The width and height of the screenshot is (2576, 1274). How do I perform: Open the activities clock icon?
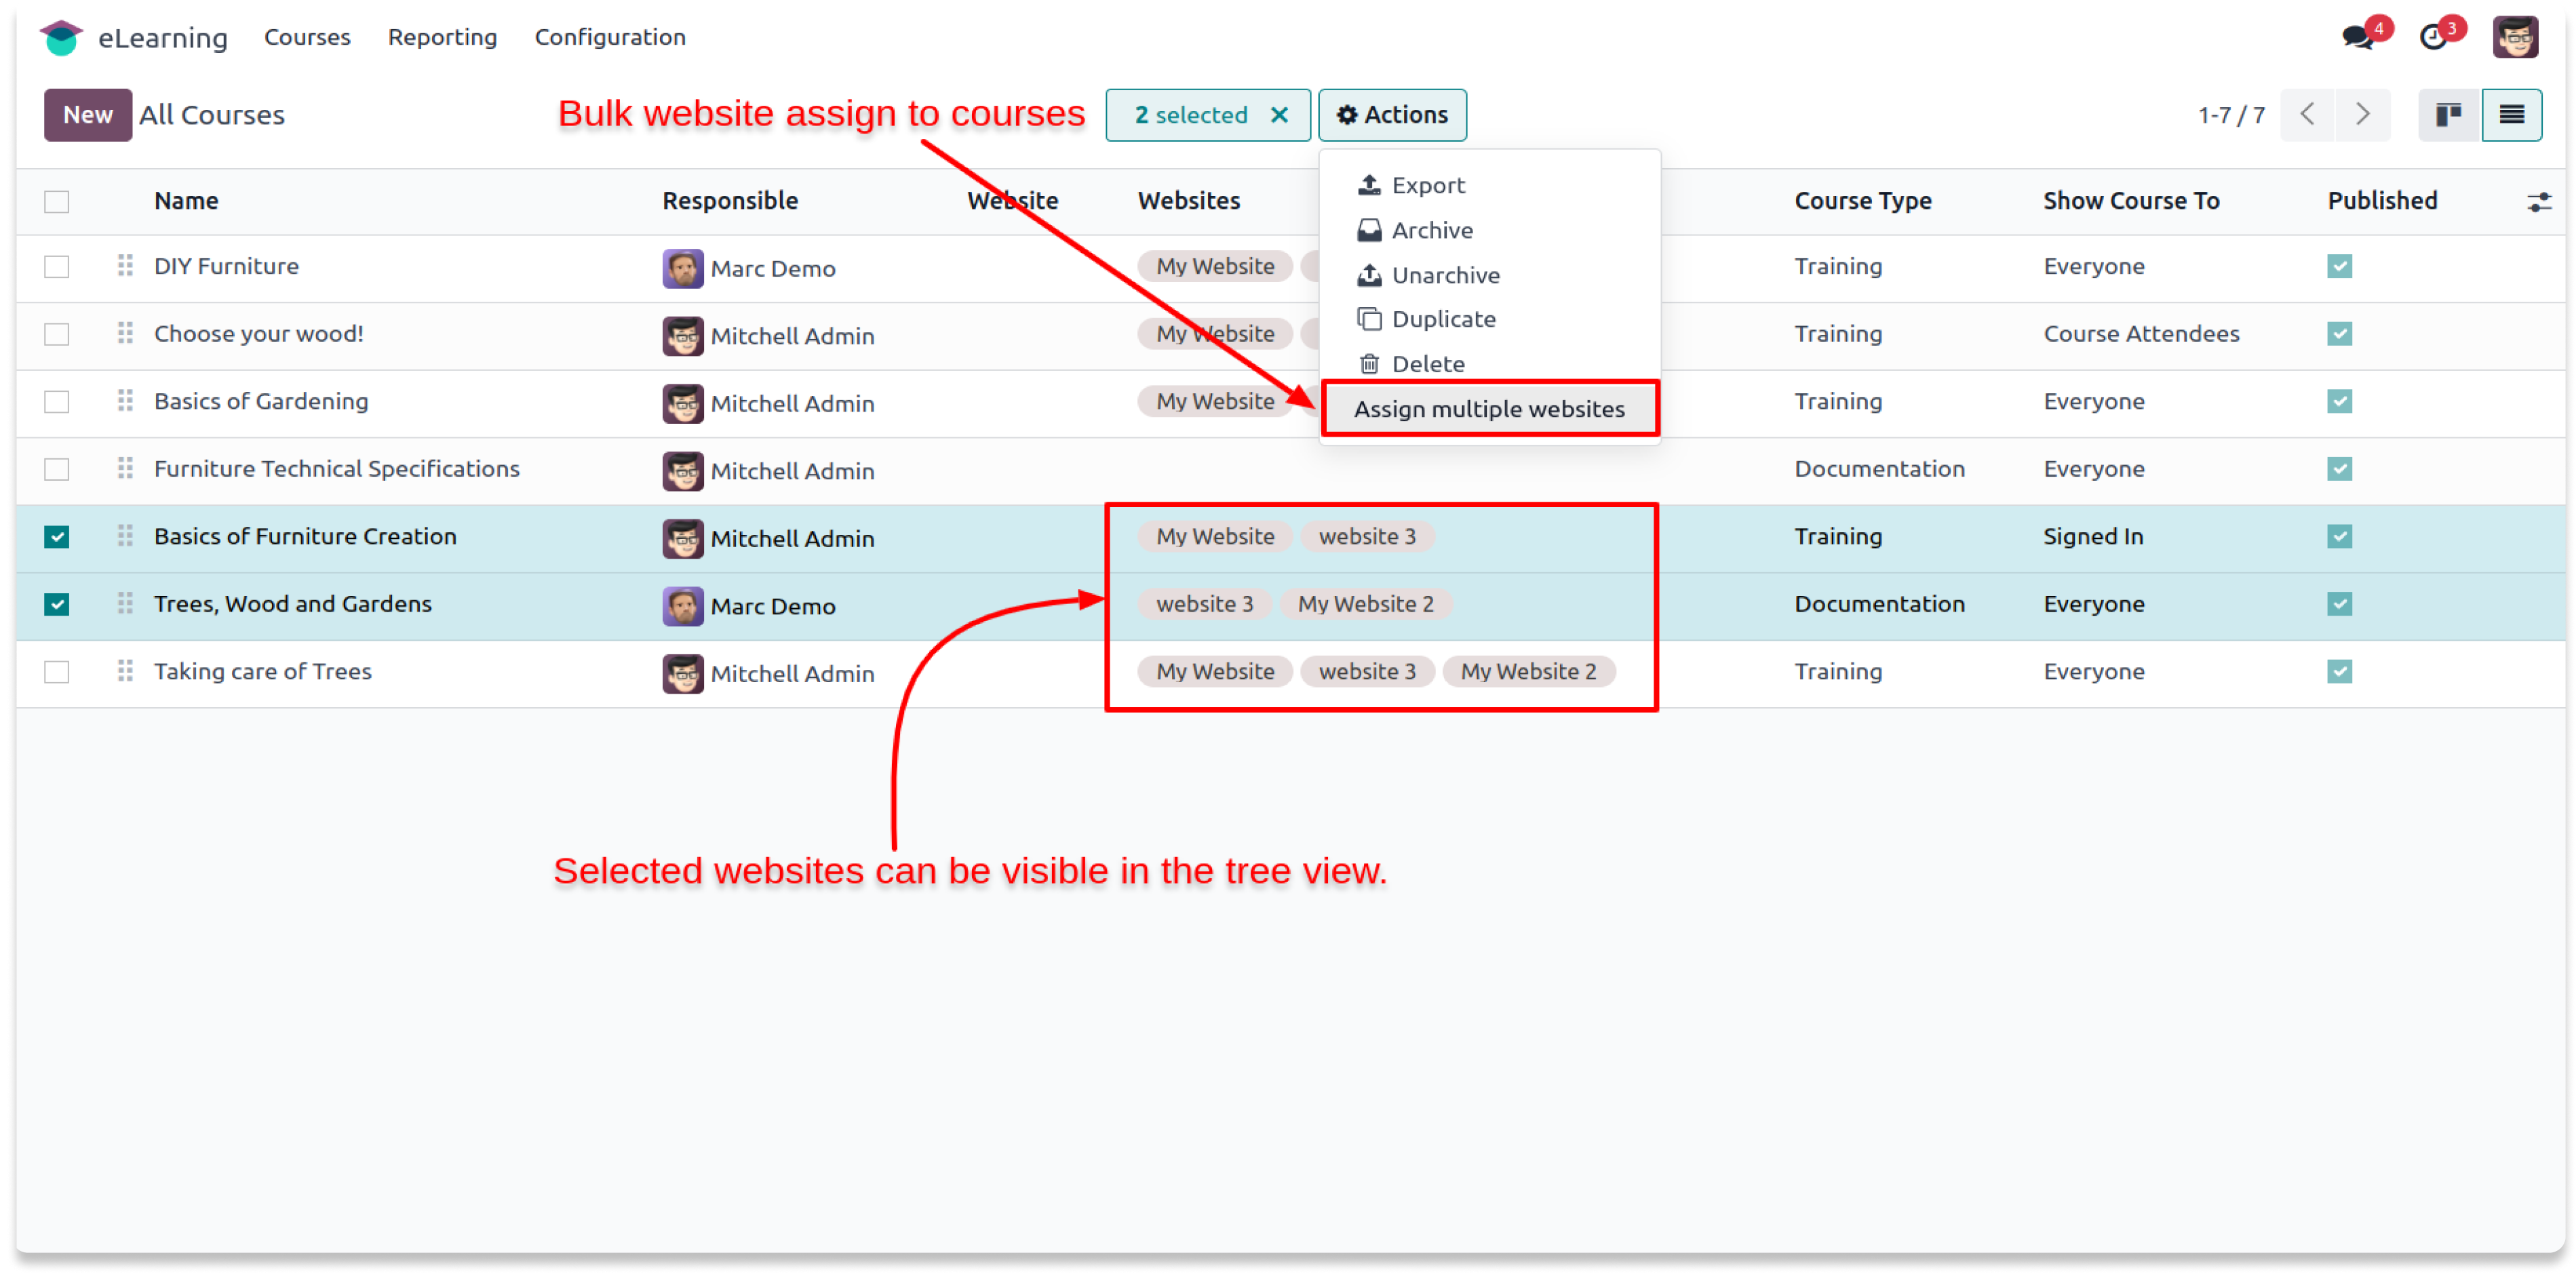pyautogui.click(x=2433, y=37)
